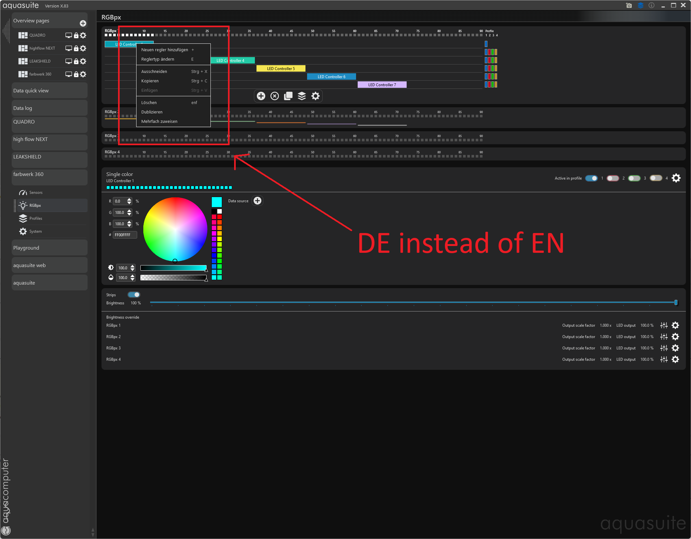
Task: Click the screenshot camera icon in title bar
Action: coord(629,6)
